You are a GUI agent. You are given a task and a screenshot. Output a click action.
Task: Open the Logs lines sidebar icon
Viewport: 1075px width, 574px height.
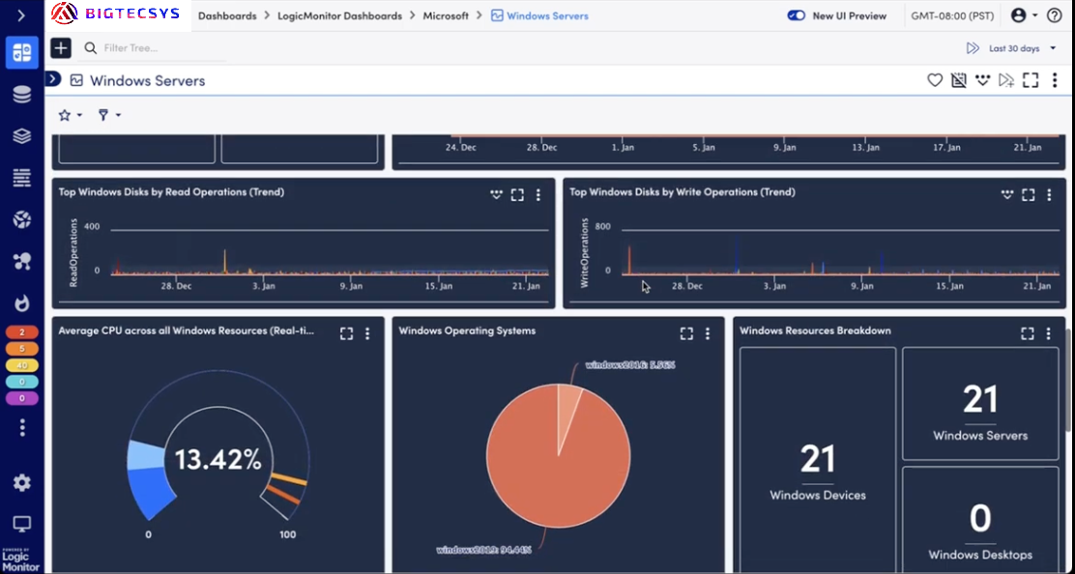pos(22,178)
